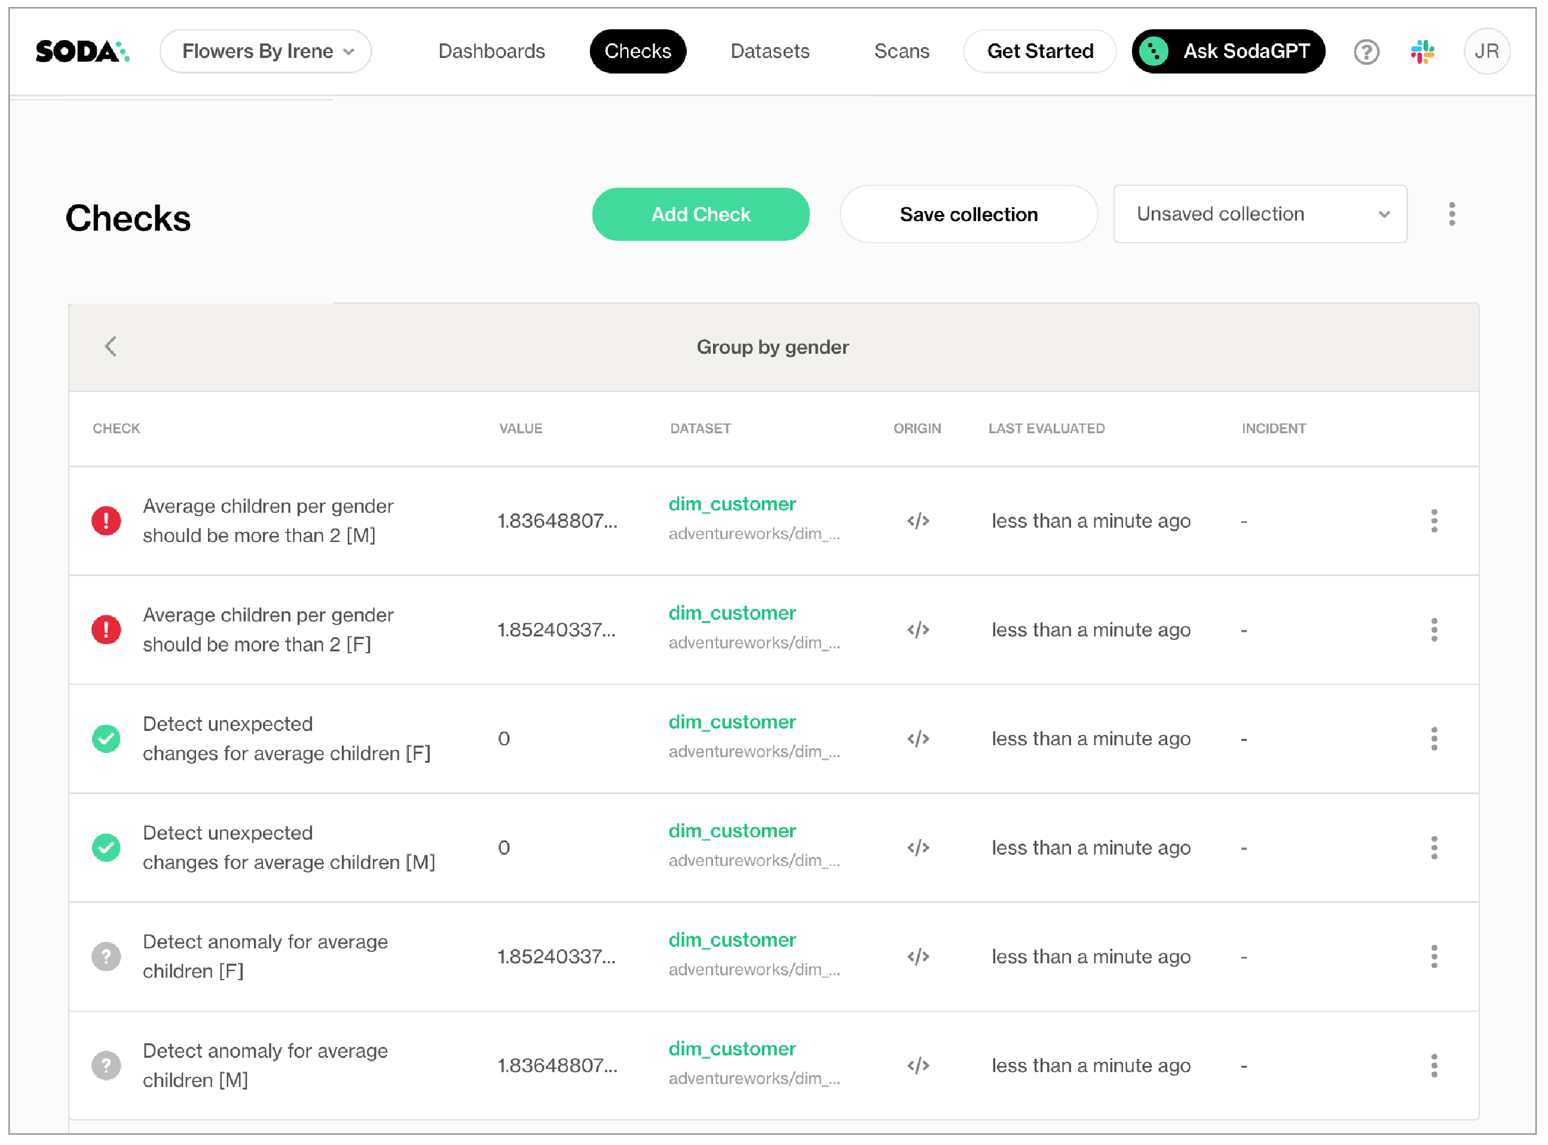Open kebab menu for anomaly average children [F]

pos(1434,957)
